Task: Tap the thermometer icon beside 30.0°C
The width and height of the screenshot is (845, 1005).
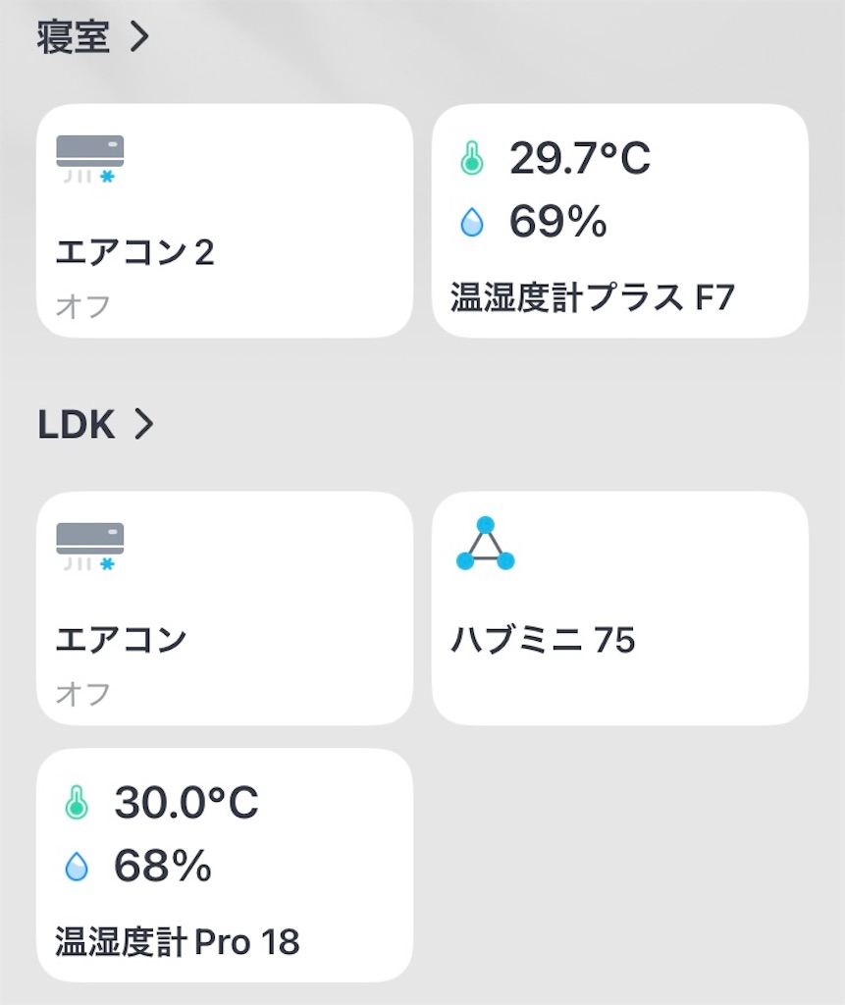Action: click(x=77, y=803)
